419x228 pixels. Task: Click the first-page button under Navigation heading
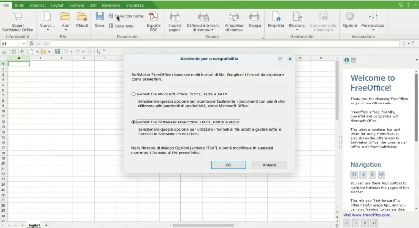click(x=354, y=174)
